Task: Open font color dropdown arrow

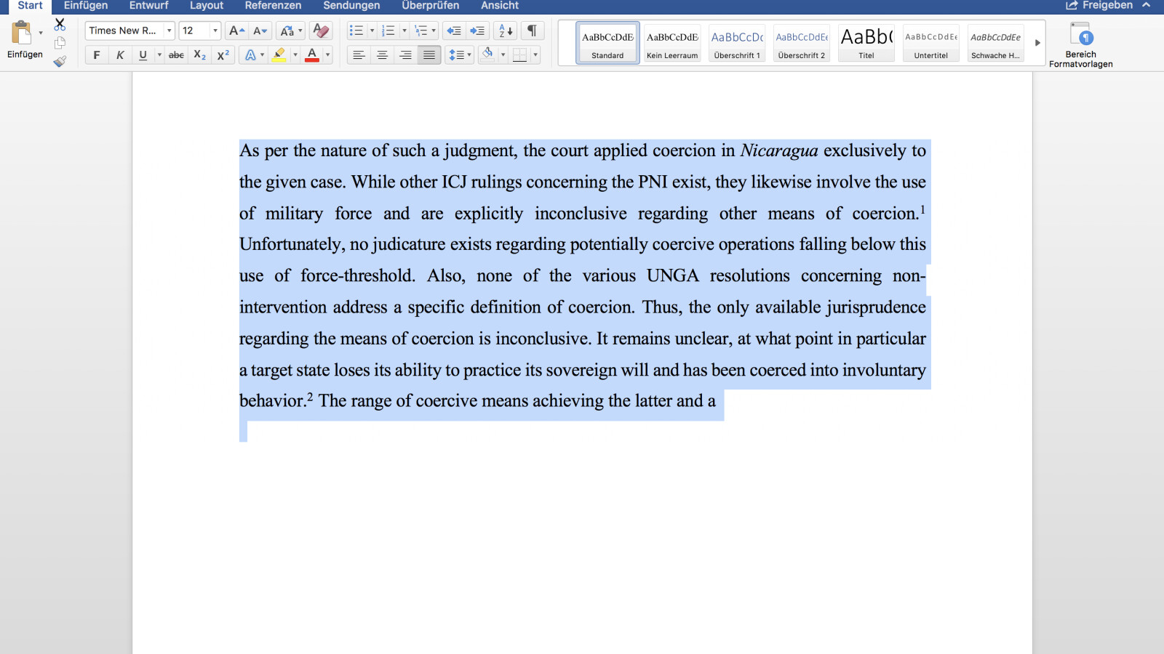Action: click(x=327, y=55)
